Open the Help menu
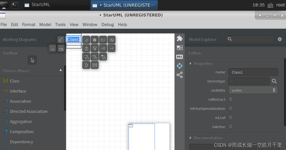Screen dimensions: 286x150 click(x=122, y=24)
